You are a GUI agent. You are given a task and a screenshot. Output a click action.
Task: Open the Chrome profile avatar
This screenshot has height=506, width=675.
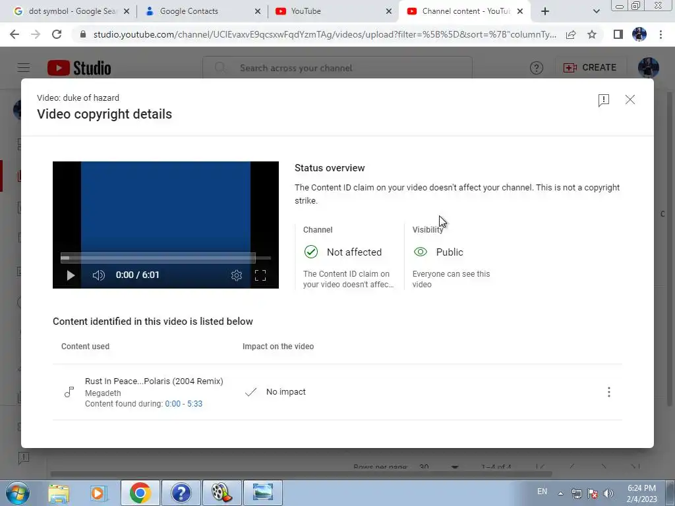[x=639, y=34]
